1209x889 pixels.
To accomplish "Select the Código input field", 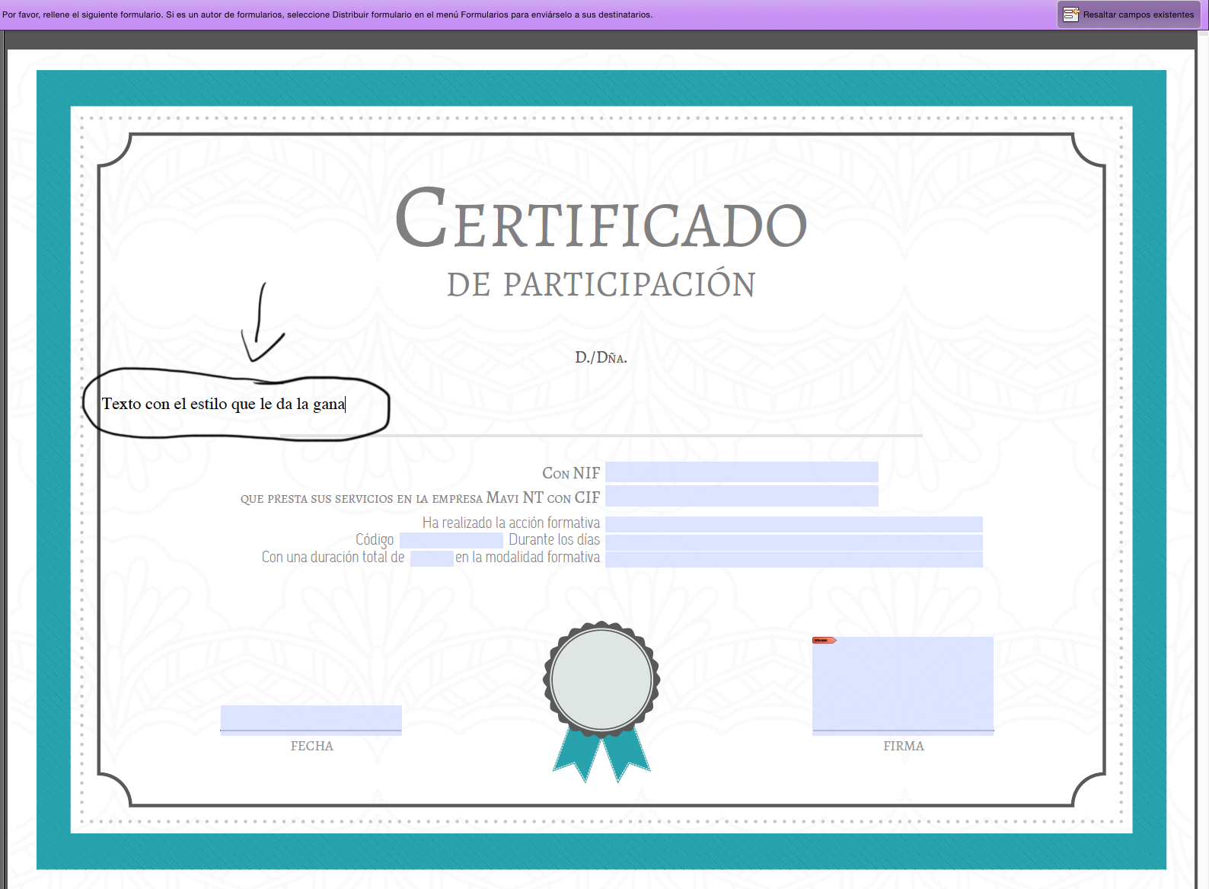I will click(451, 541).
